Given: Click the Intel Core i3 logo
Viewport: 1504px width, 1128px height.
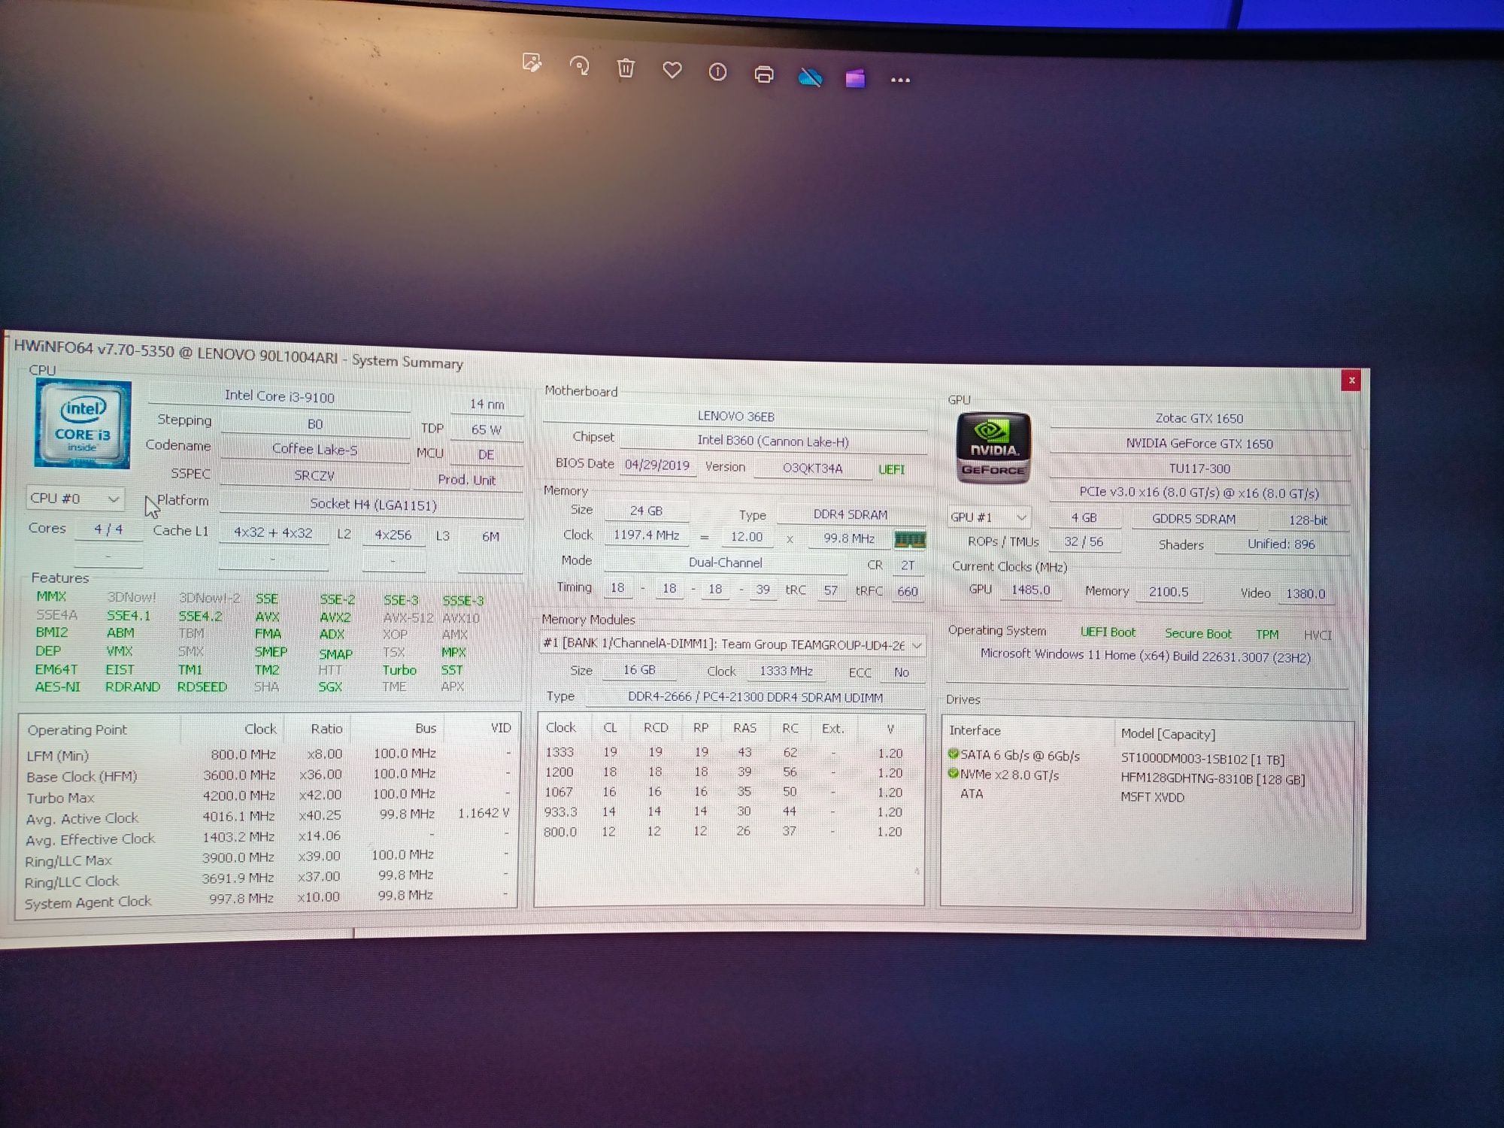Looking at the screenshot, I should click(x=83, y=424).
